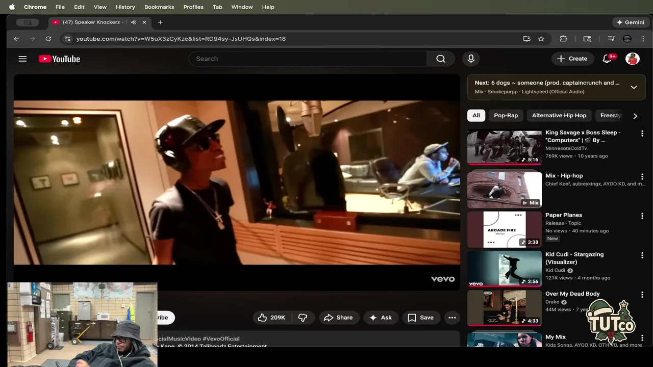Screen dimensions: 653x367
Task: Select the All filter chip
Action: 476,115
